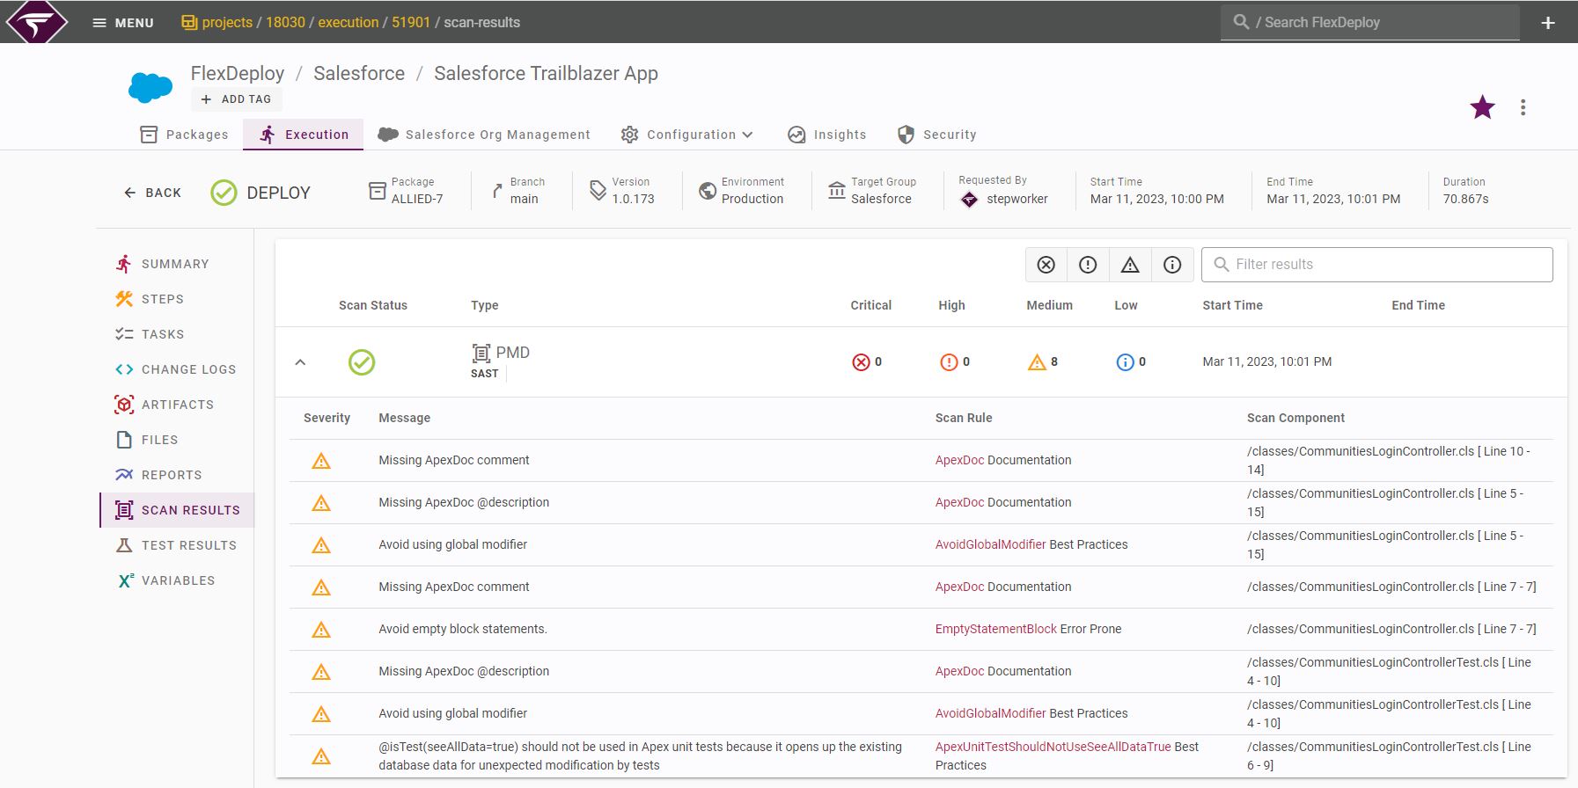Open breadcrumb 18030 link

point(285,22)
